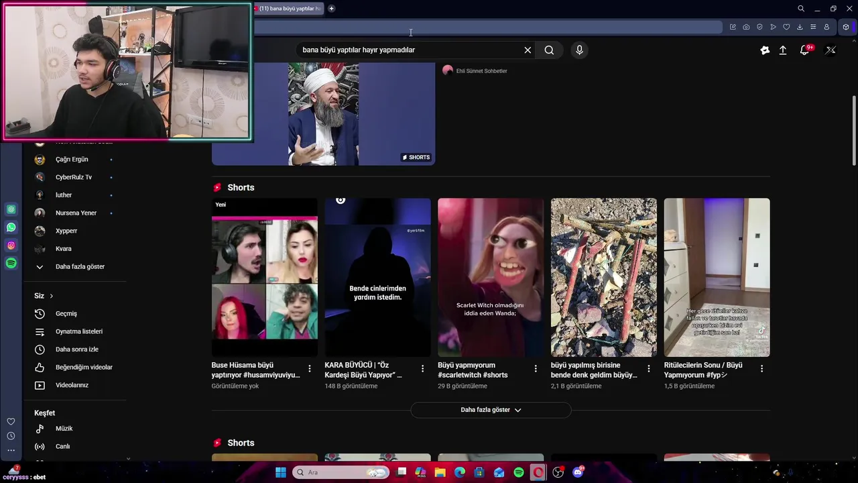
Task: Open the browser profile person icon
Action: [826, 27]
